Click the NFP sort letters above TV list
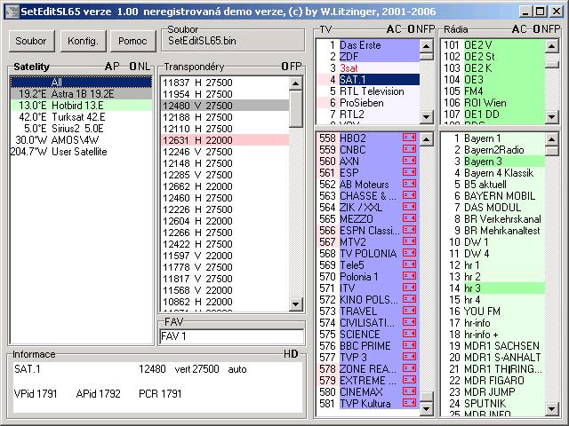569x426 pixels. point(425,29)
